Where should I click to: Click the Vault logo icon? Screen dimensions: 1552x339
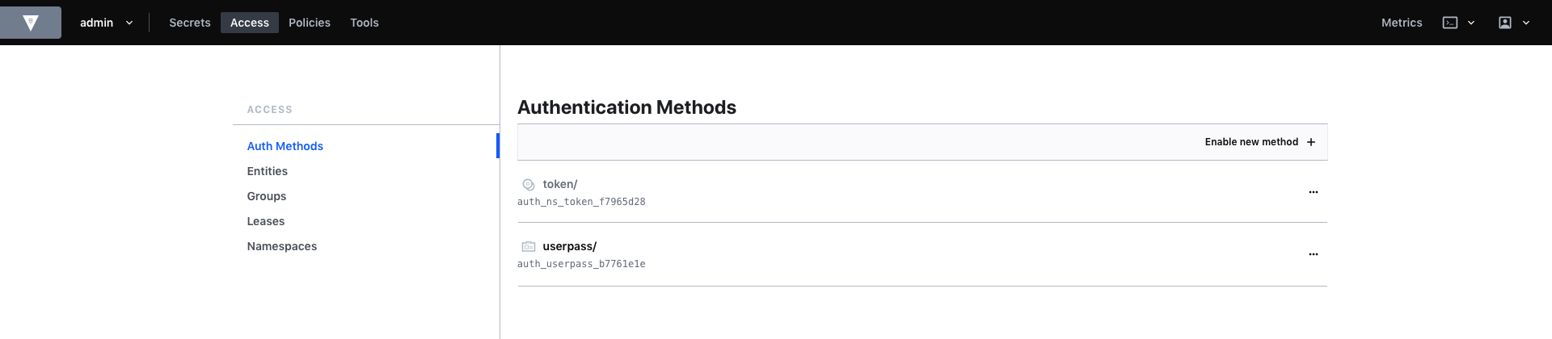(31, 23)
